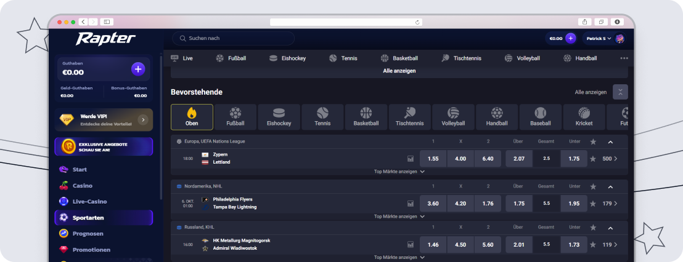Select Philadelphia Flyers odds 3.60
This screenshot has width=683, height=262.
pos(433,204)
